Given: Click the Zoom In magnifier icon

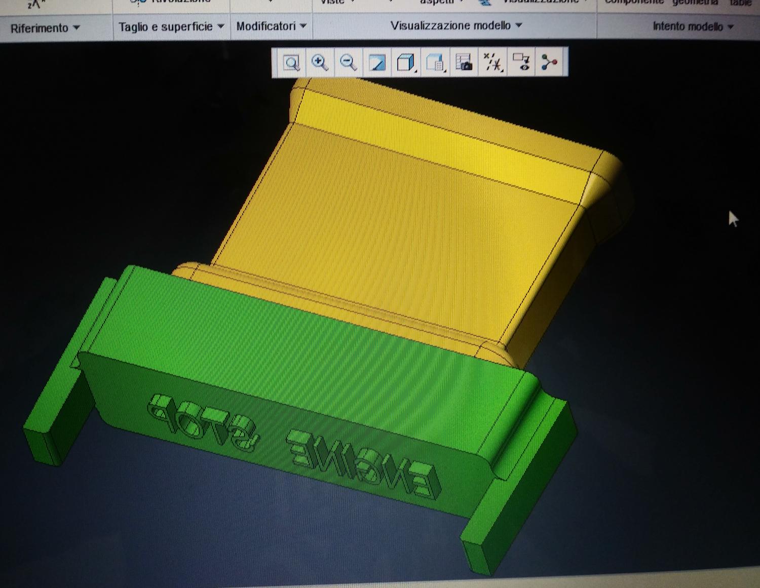Looking at the screenshot, I should (319, 63).
